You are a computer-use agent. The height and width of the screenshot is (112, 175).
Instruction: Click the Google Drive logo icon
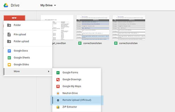pyautogui.click(x=6, y=5)
